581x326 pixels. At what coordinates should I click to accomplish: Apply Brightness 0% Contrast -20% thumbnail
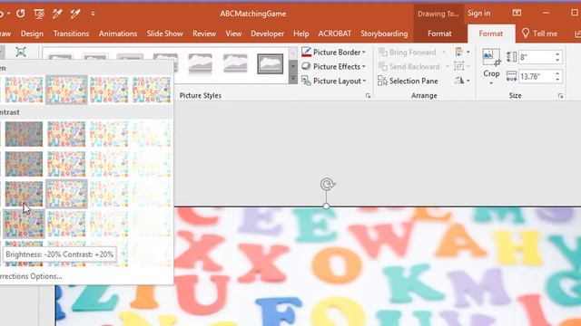click(66, 164)
